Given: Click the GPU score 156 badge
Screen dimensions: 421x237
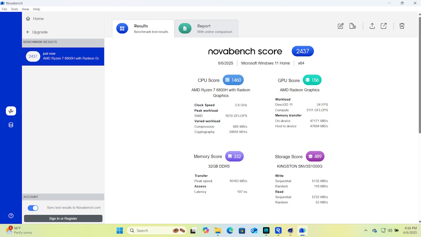Looking at the screenshot, I should click(x=312, y=80).
